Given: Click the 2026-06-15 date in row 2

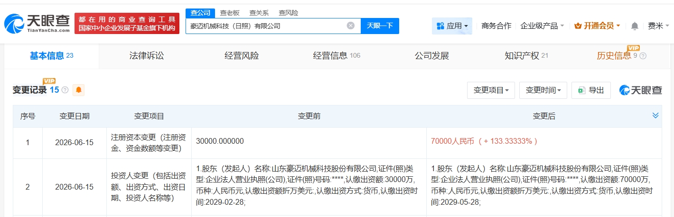Looking at the screenshot, I should pos(75,187).
